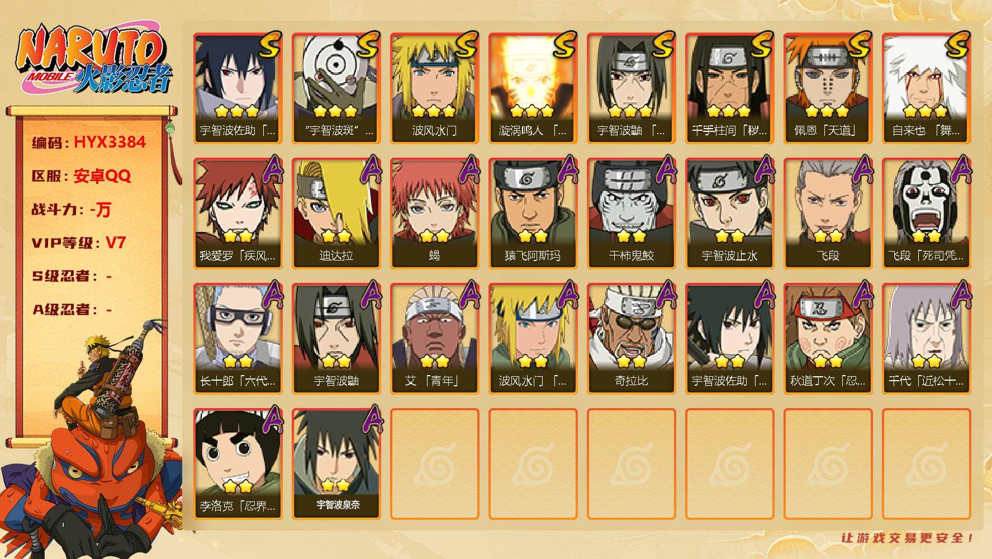Click the S rank badge on 自来也 card
This screenshot has height=559, width=992.
point(960,45)
